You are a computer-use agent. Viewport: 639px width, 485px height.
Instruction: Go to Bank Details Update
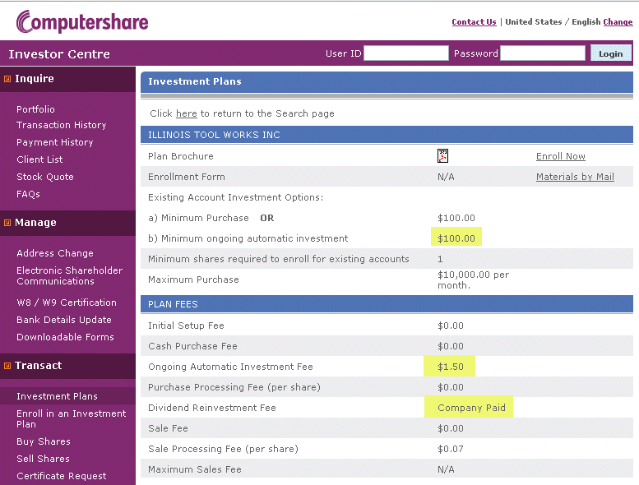64,320
